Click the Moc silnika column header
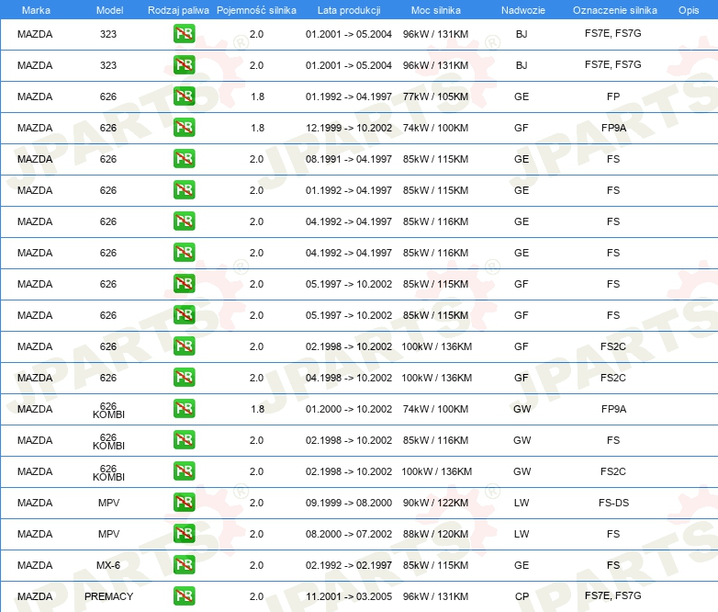 click(436, 10)
